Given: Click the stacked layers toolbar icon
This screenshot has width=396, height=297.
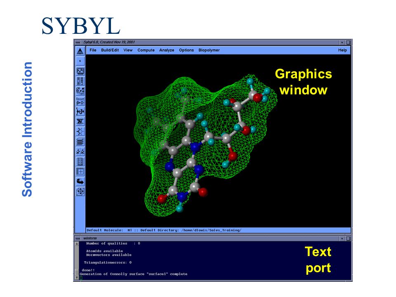Looking at the screenshot, I should (80, 141).
